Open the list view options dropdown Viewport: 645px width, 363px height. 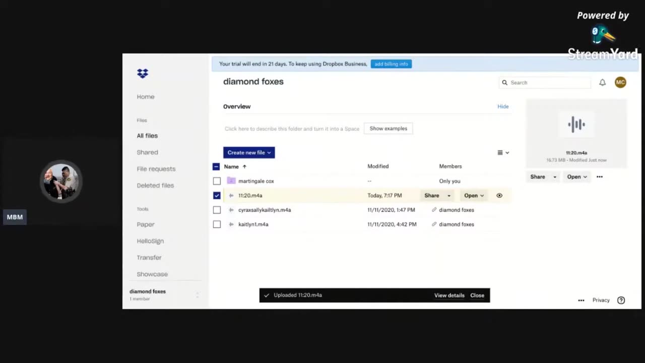click(503, 153)
